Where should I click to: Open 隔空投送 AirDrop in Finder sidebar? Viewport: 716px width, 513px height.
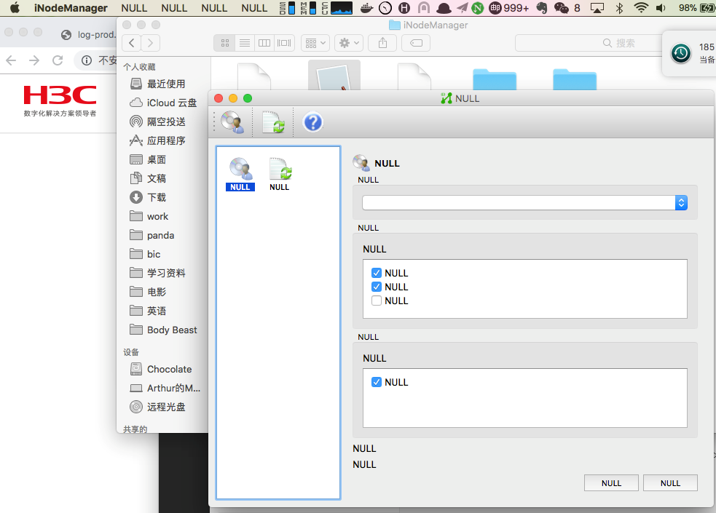[x=165, y=122]
